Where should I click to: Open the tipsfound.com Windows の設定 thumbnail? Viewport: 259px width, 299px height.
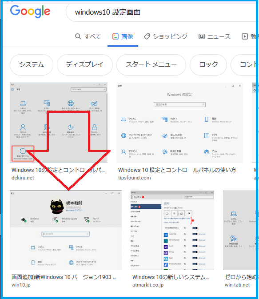(179, 123)
